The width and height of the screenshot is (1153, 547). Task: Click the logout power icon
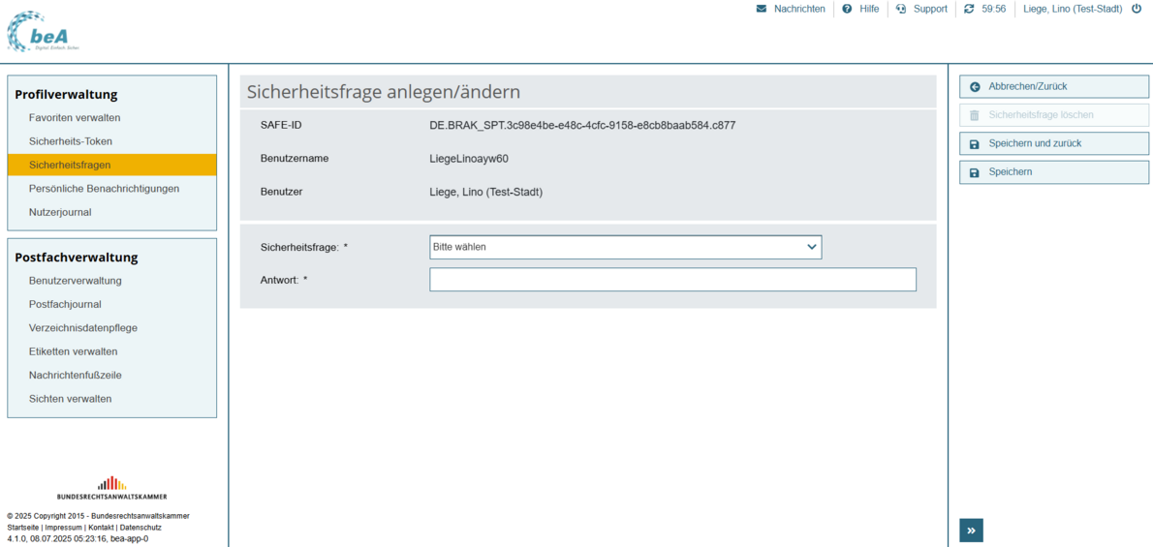pos(1137,9)
